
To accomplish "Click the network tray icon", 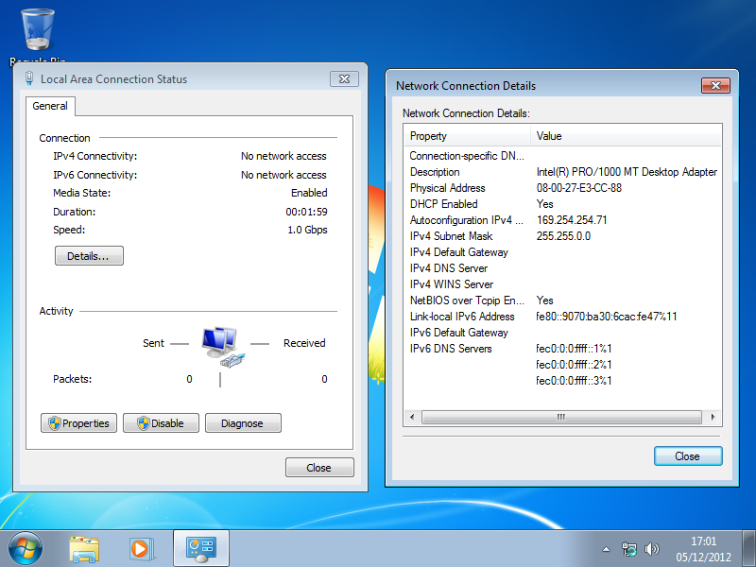I will coord(629,549).
